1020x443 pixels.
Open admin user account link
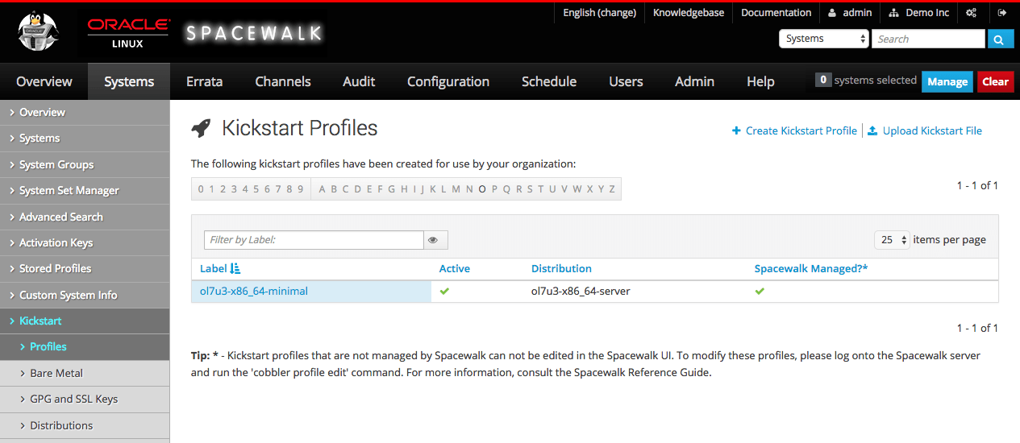point(850,13)
